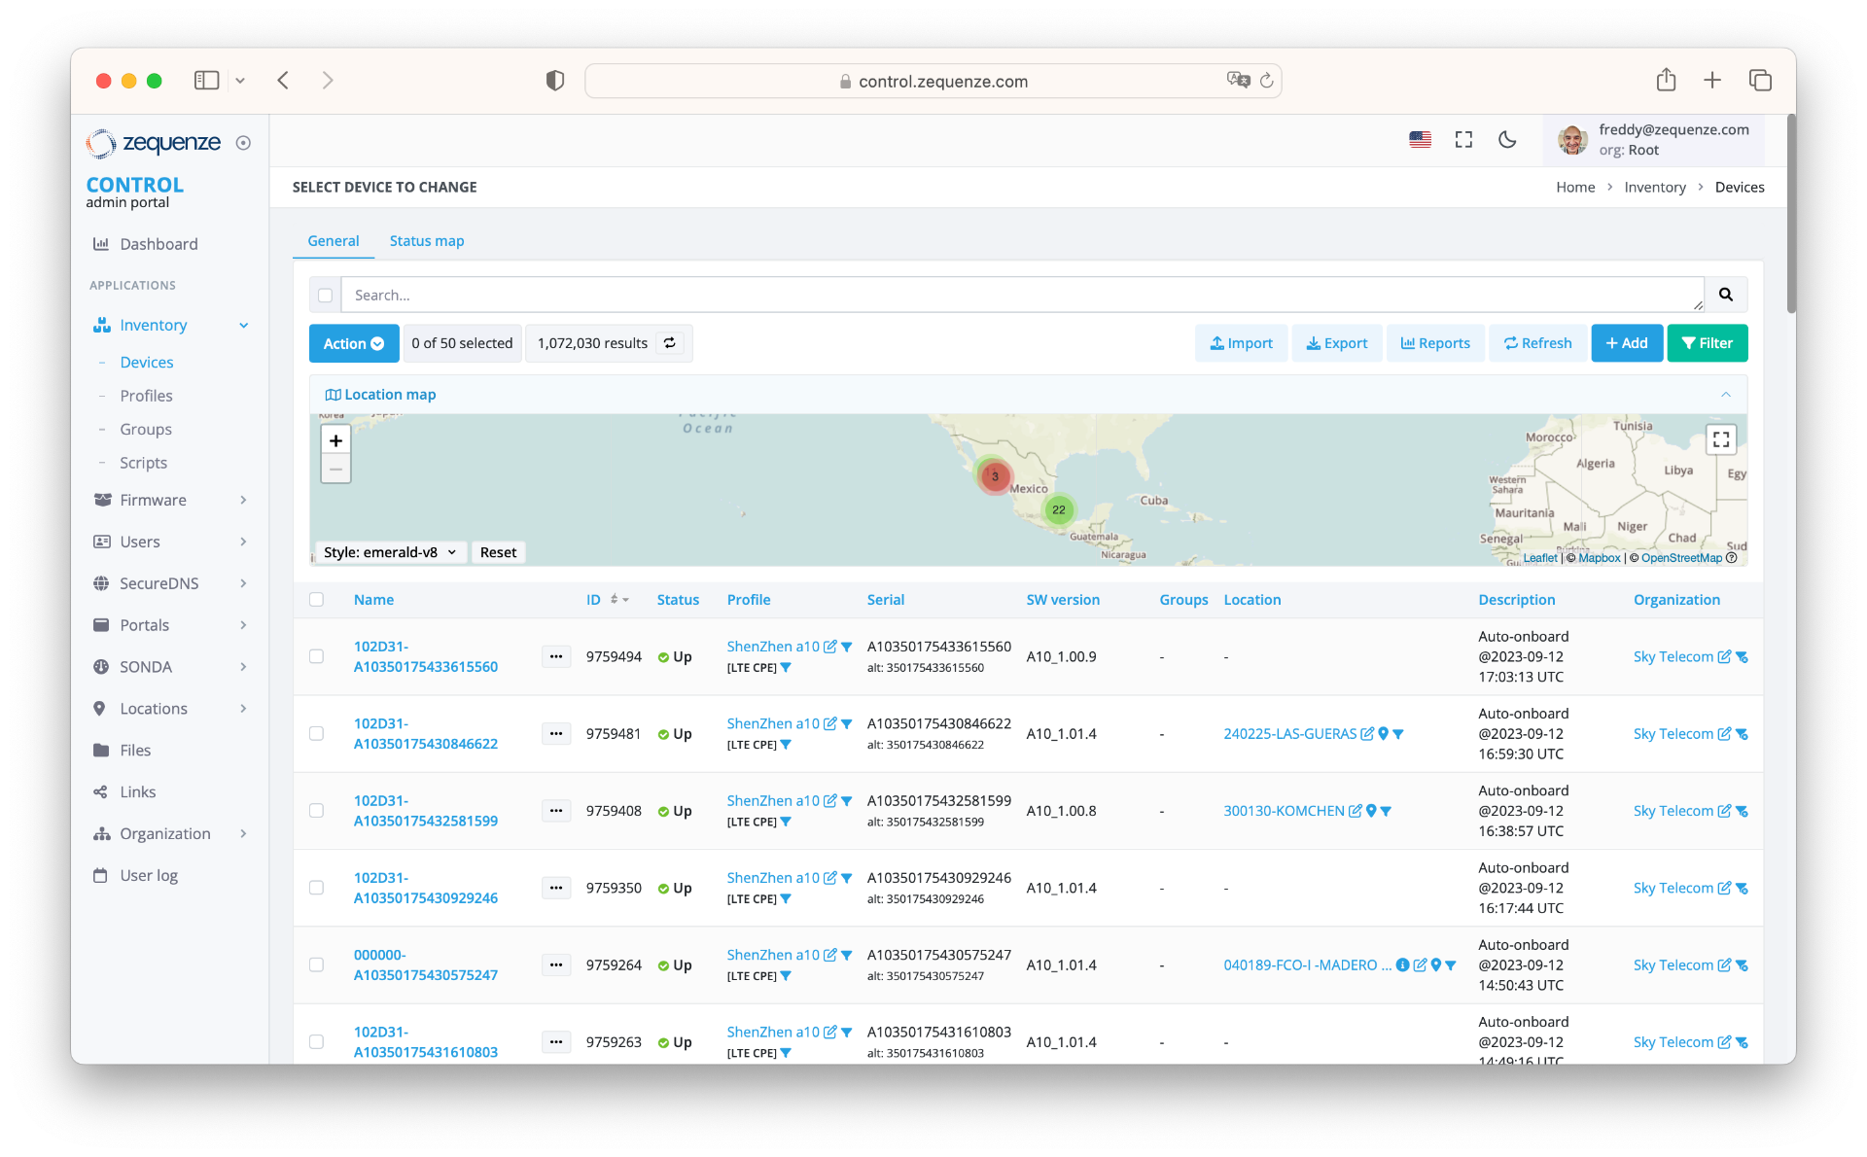
Task: Filter by ShenZhen a10 profile in row 9759481
Action: point(847,724)
